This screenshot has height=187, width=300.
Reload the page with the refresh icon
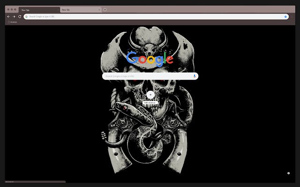point(20,17)
